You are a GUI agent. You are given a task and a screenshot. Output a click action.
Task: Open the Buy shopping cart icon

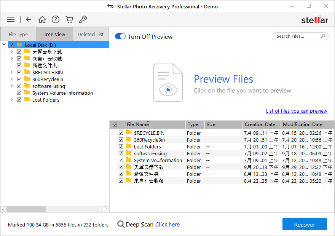[x=69, y=19]
